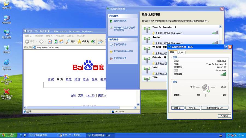Click the 开始 Start button
Viewport: 246px width, 138px height.
pyautogui.click(x=8, y=135)
